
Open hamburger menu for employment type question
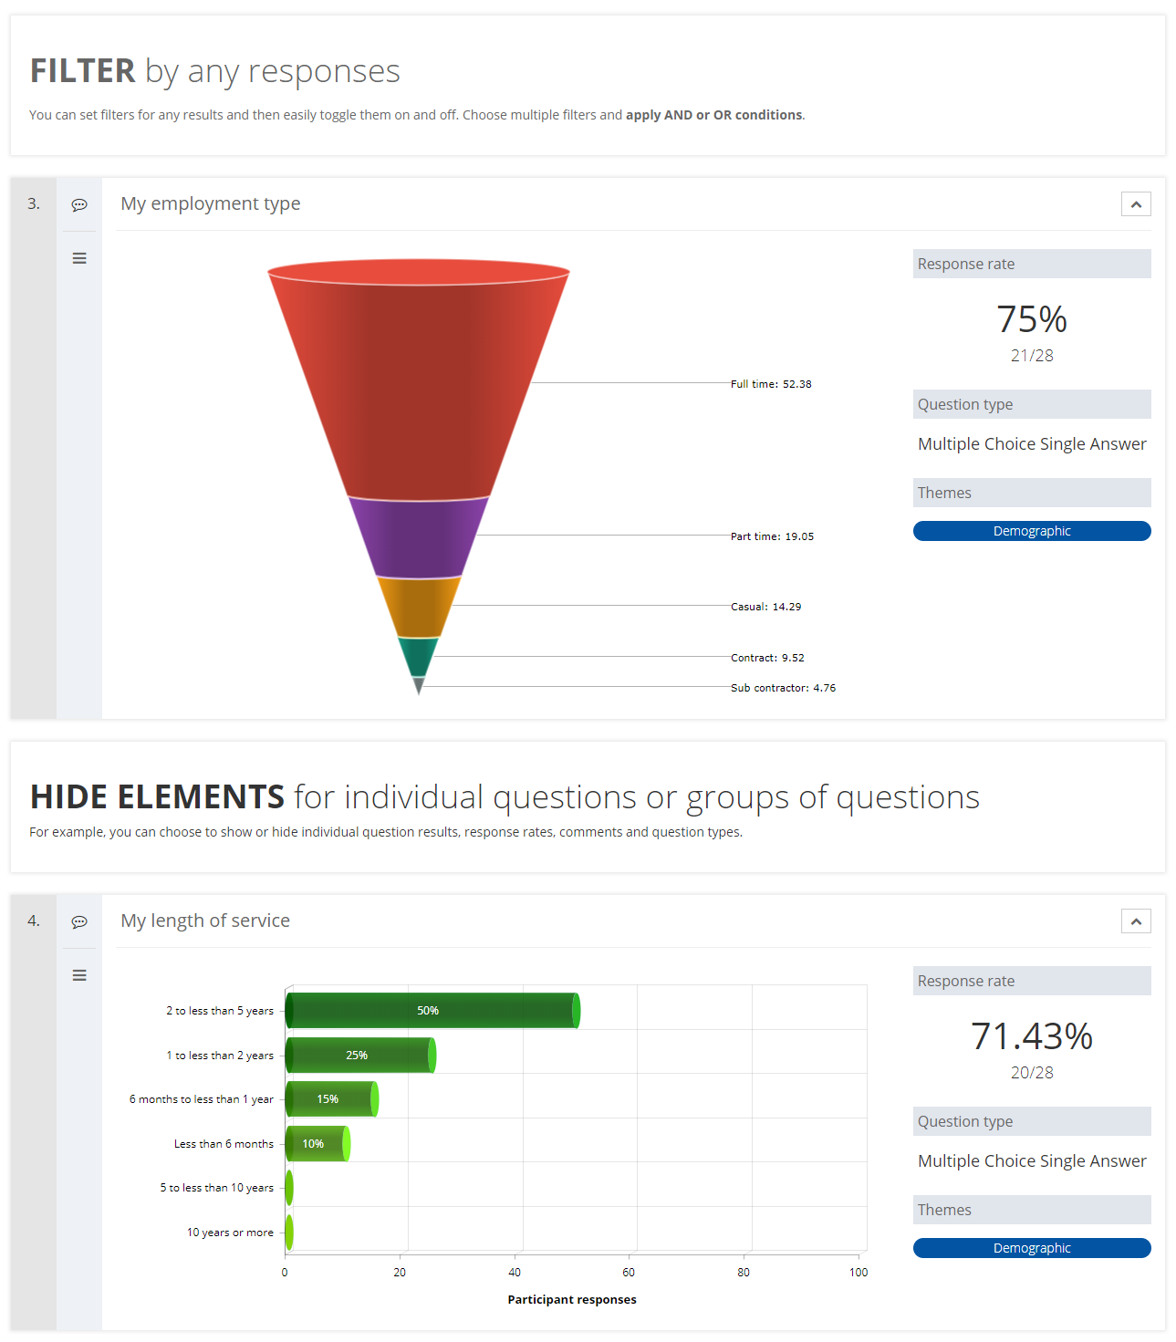(79, 258)
